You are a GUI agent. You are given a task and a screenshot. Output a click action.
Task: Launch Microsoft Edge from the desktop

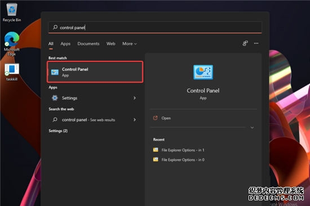pyautogui.click(x=12, y=44)
